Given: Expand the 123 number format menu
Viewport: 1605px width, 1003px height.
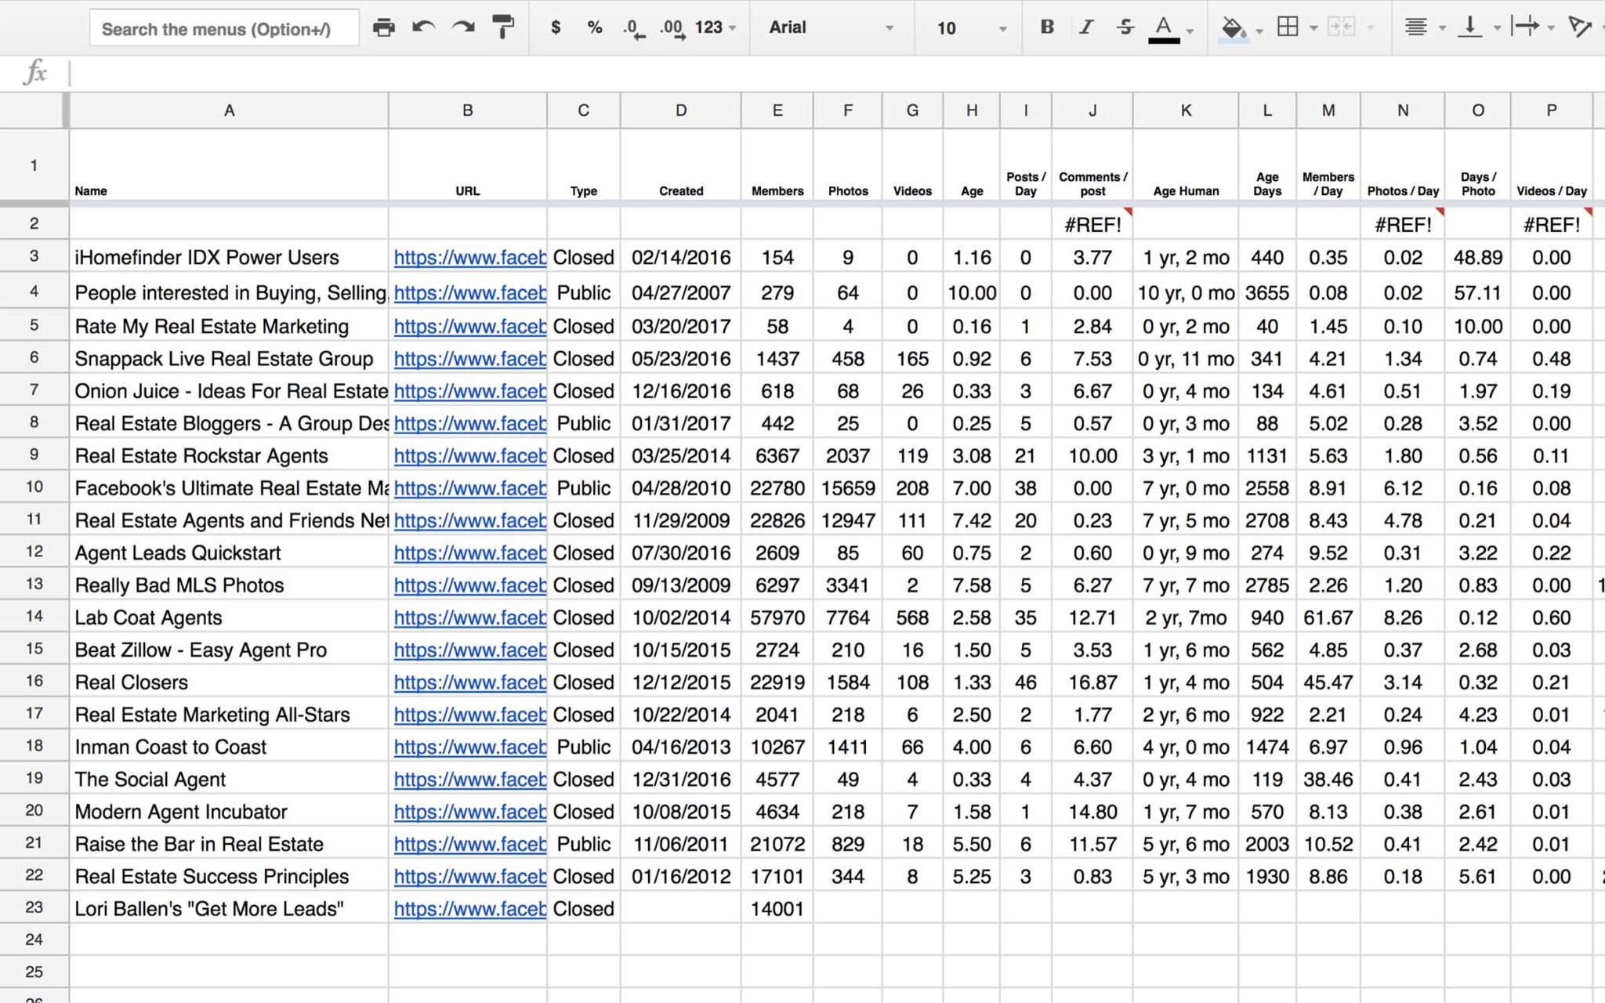Looking at the screenshot, I should pos(715,28).
